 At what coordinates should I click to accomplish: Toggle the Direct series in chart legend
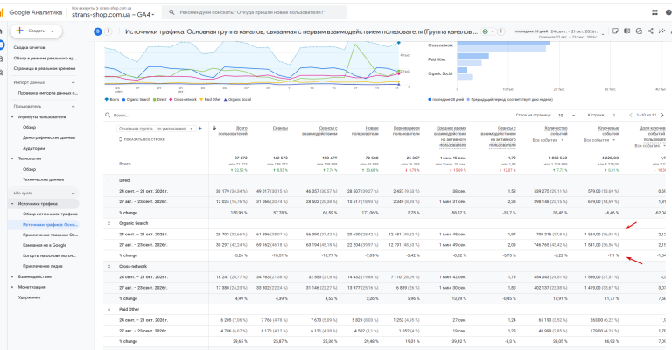160,100
